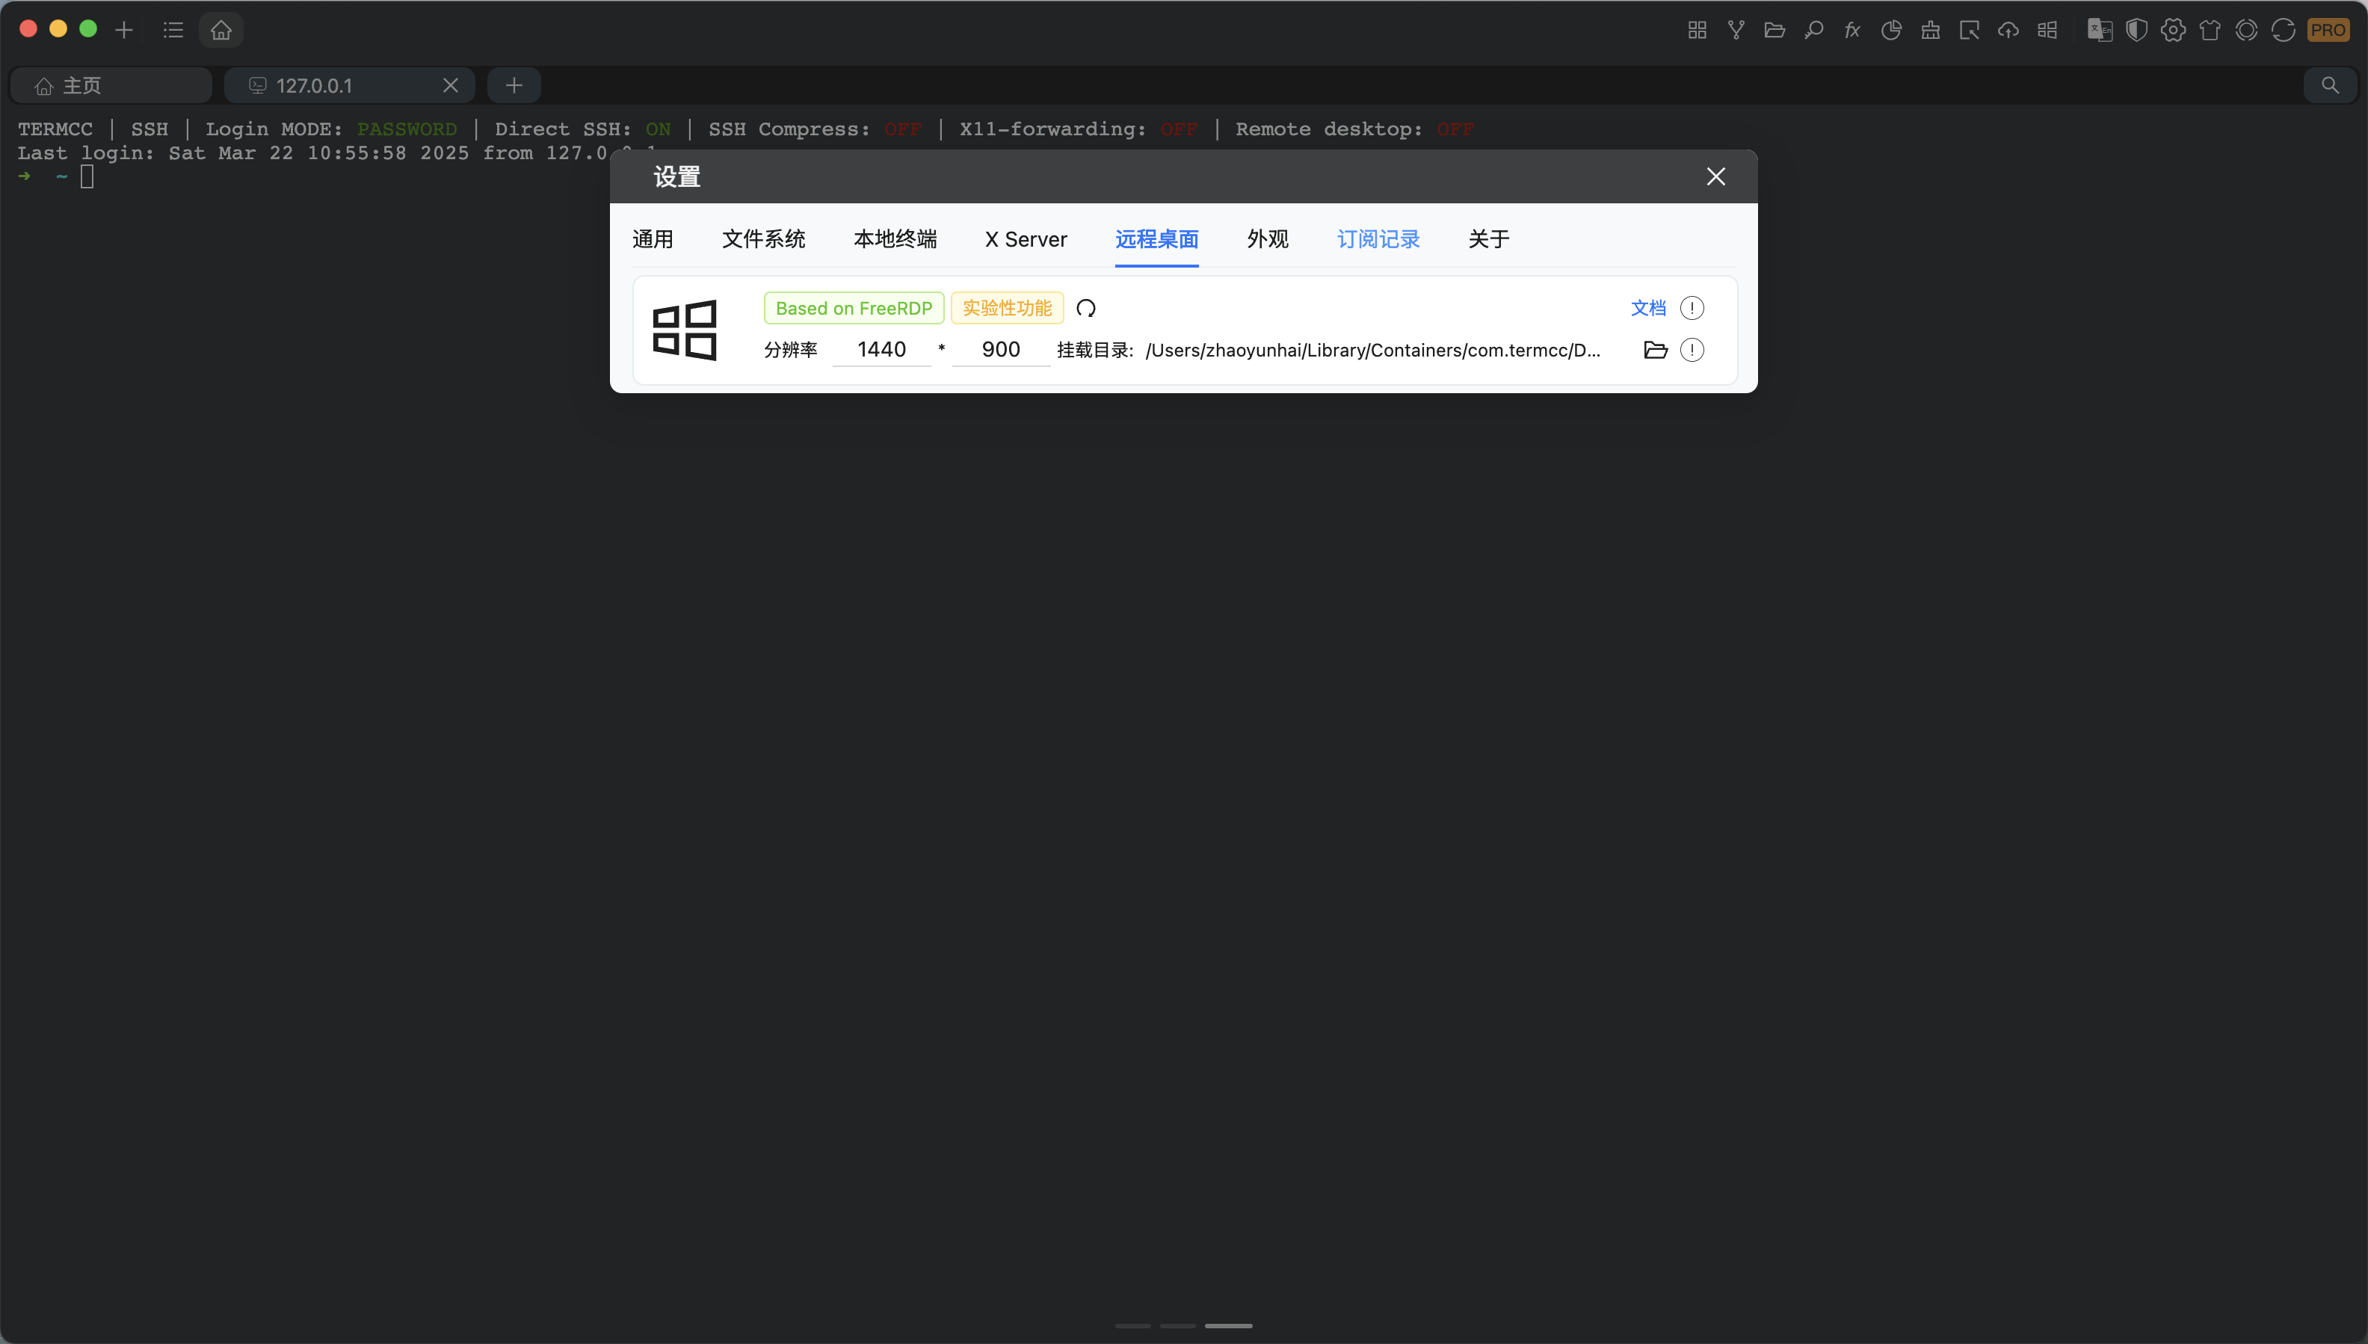Click the plus icon beside the traffic lights
The width and height of the screenshot is (2368, 1344).
[123, 30]
